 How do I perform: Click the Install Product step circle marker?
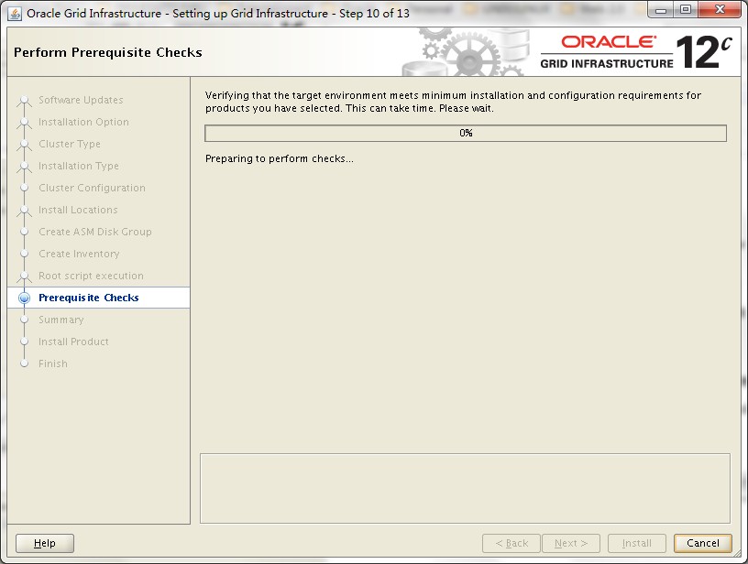click(25, 342)
